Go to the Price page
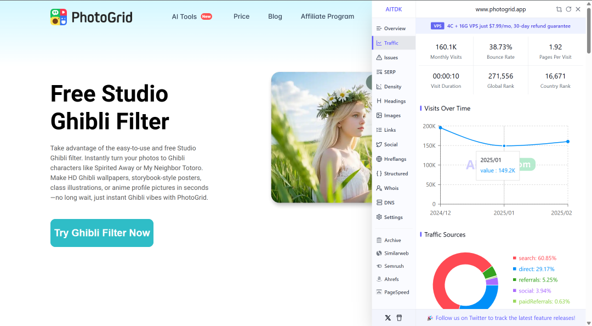Viewport: 592px width, 326px height. [x=241, y=16]
